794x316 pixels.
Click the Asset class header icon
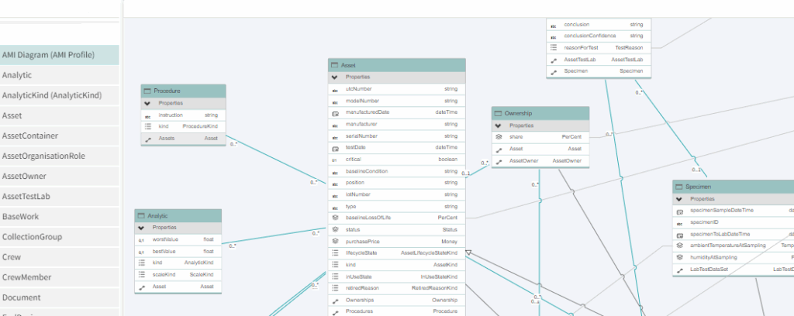334,65
